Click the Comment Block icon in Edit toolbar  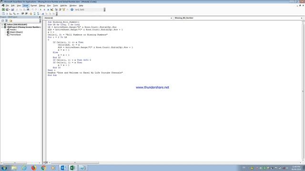pyautogui.click(x=34, y=14)
